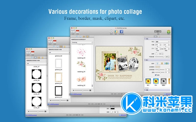Open the Greeting category dropdown

82,42
